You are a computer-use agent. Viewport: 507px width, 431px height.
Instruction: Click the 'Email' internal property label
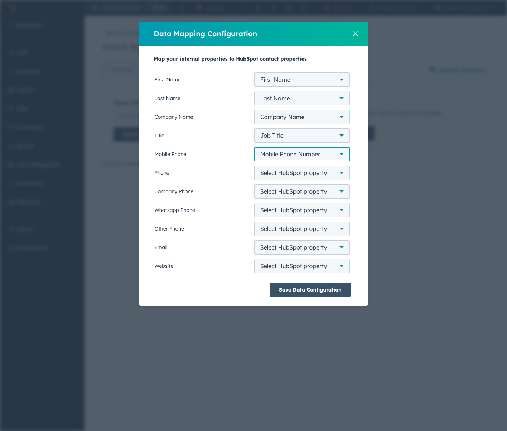tap(161, 247)
